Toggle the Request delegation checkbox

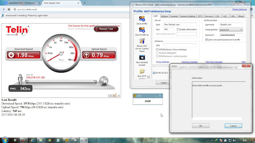tap(157, 53)
